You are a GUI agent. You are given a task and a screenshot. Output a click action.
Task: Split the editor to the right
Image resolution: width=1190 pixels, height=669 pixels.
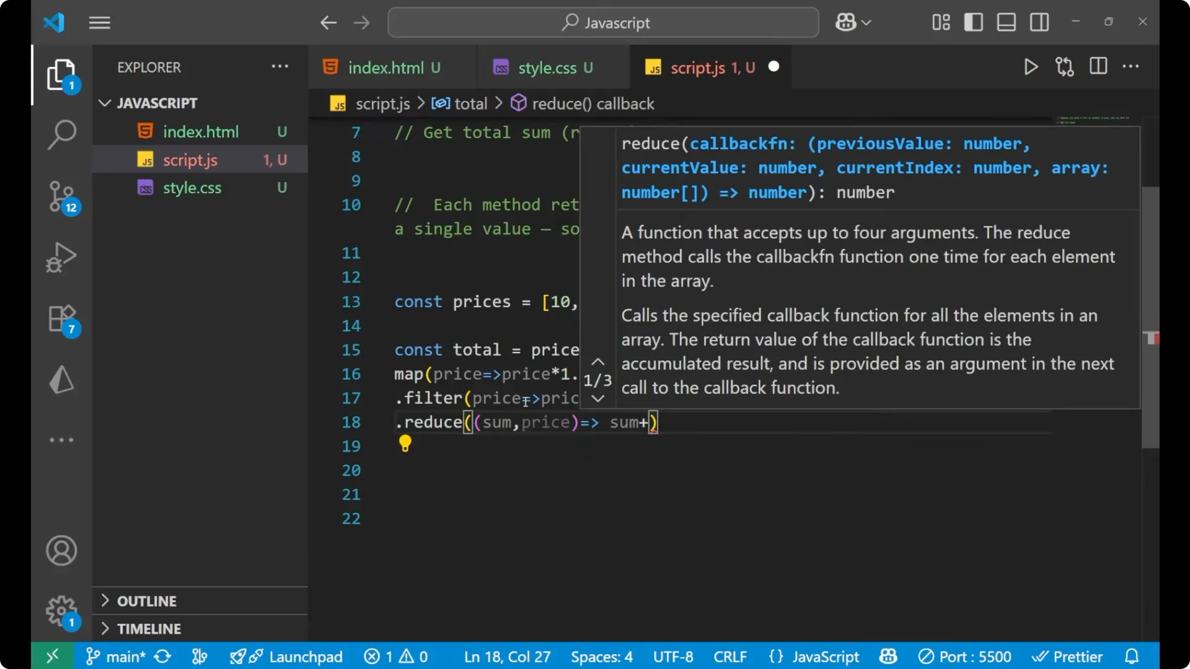pos(1098,66)
